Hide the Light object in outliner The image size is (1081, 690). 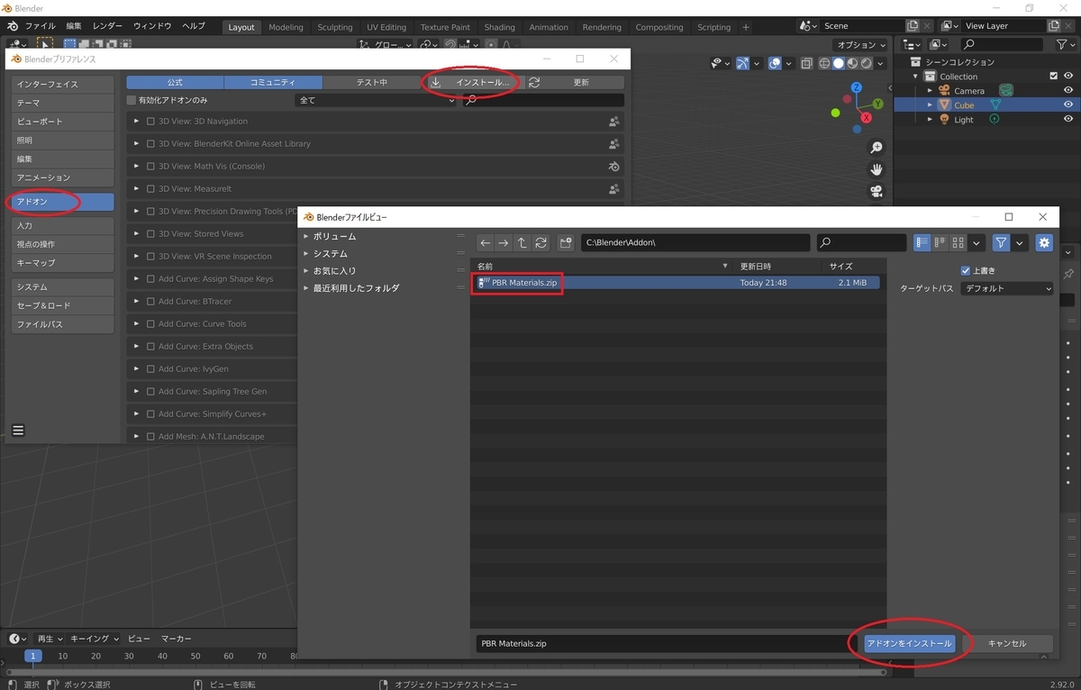coord(1068,119)
